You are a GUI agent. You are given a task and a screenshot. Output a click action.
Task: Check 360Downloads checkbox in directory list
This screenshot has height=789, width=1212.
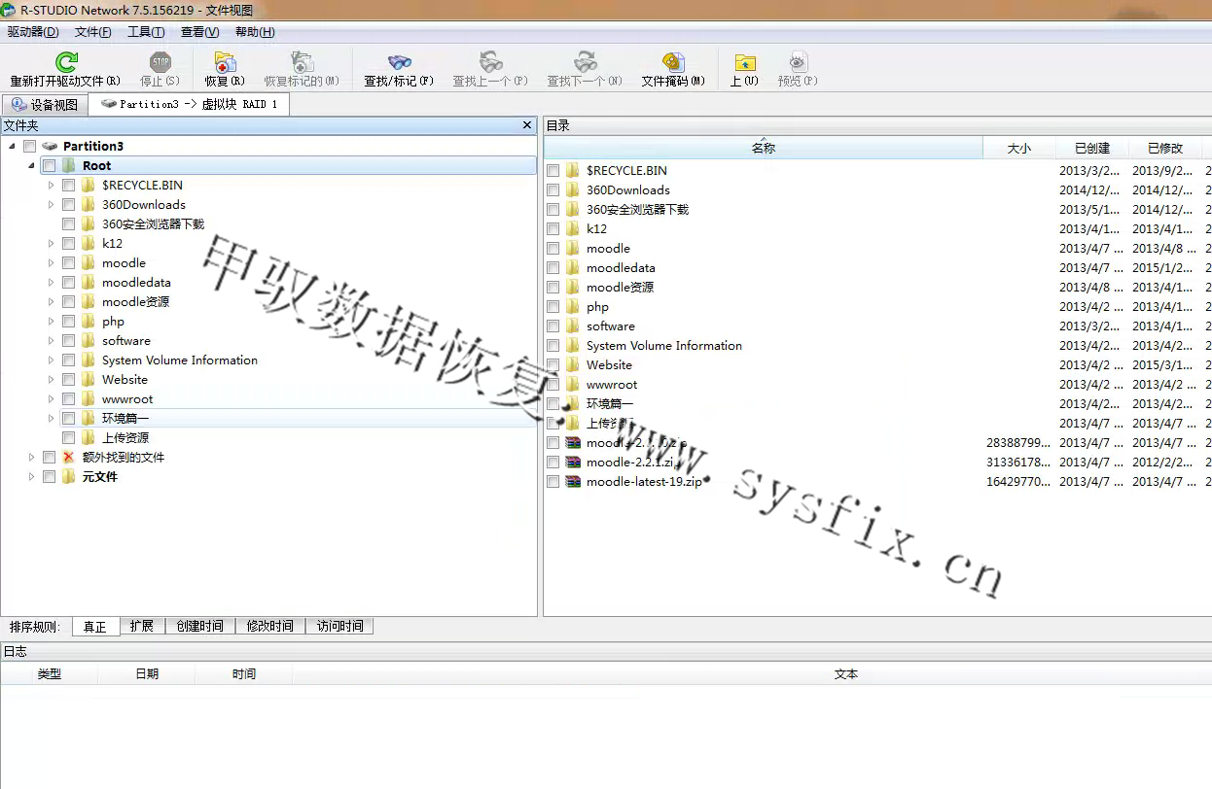(x=553, y=189)
